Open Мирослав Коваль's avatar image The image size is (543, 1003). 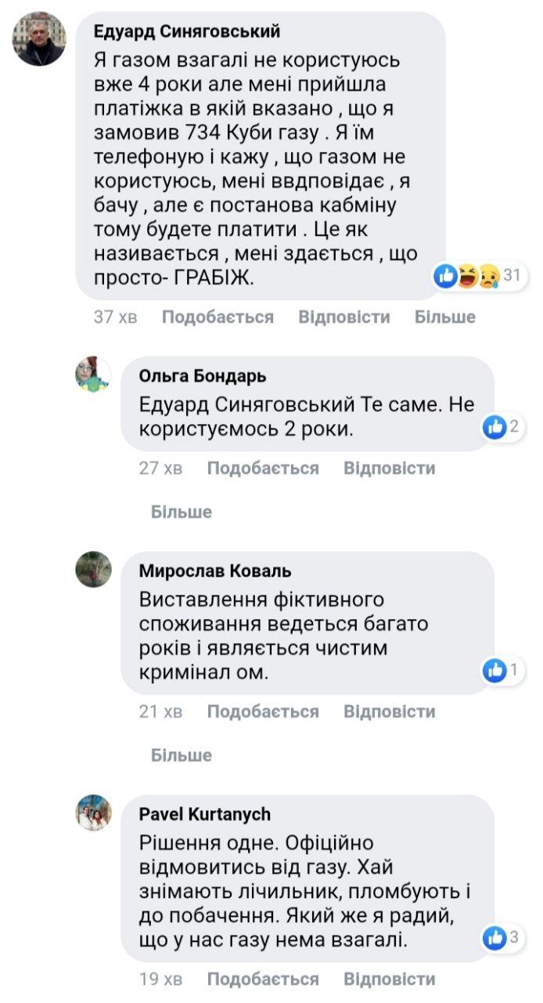93,570
